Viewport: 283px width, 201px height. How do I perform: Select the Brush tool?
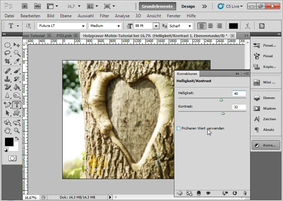click(x=17, y=71)
